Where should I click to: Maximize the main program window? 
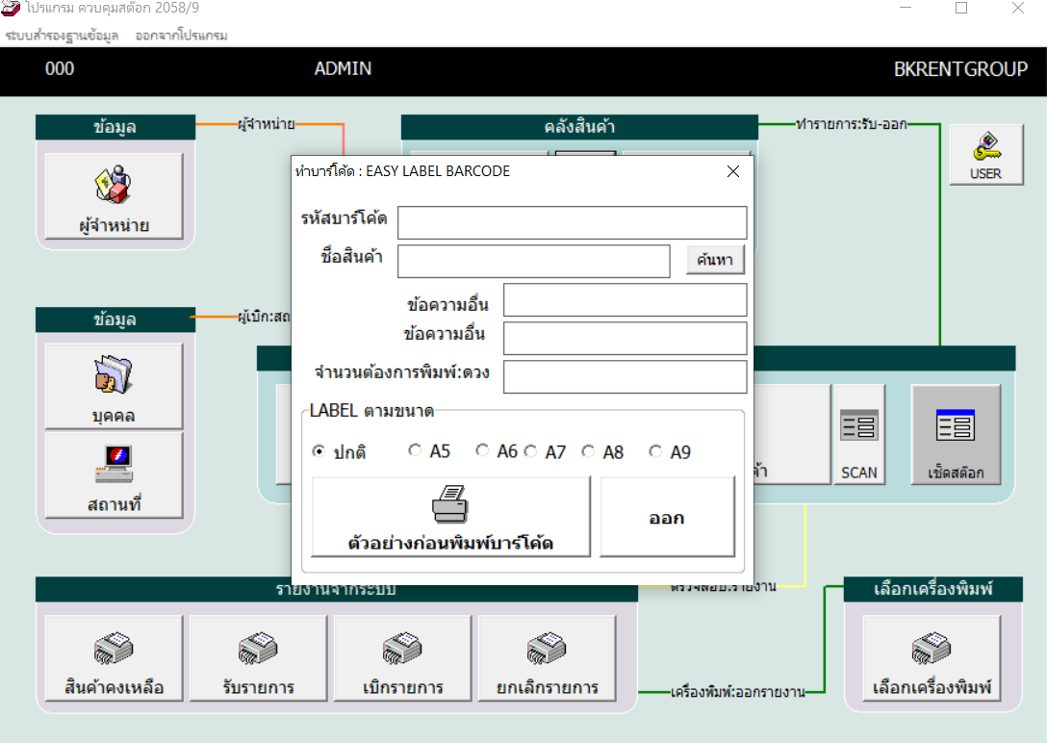pyautogui.click(x=961, y=8)
